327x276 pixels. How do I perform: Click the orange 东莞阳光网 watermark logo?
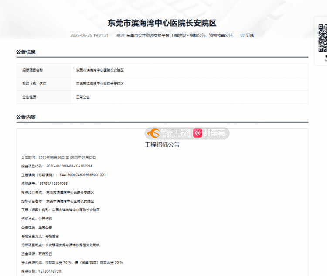pos(168,133)
